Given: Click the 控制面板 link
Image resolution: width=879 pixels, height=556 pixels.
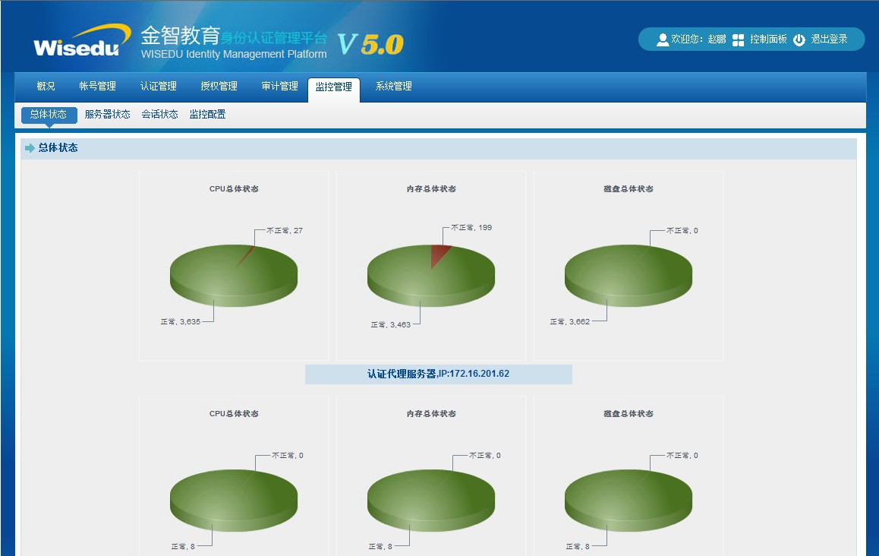Looking at the screenshot, I should point(768,39).
